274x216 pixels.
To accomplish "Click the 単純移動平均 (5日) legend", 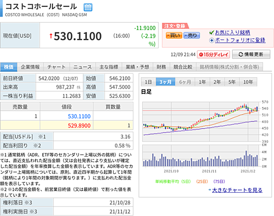I will (x=173, y=181).
